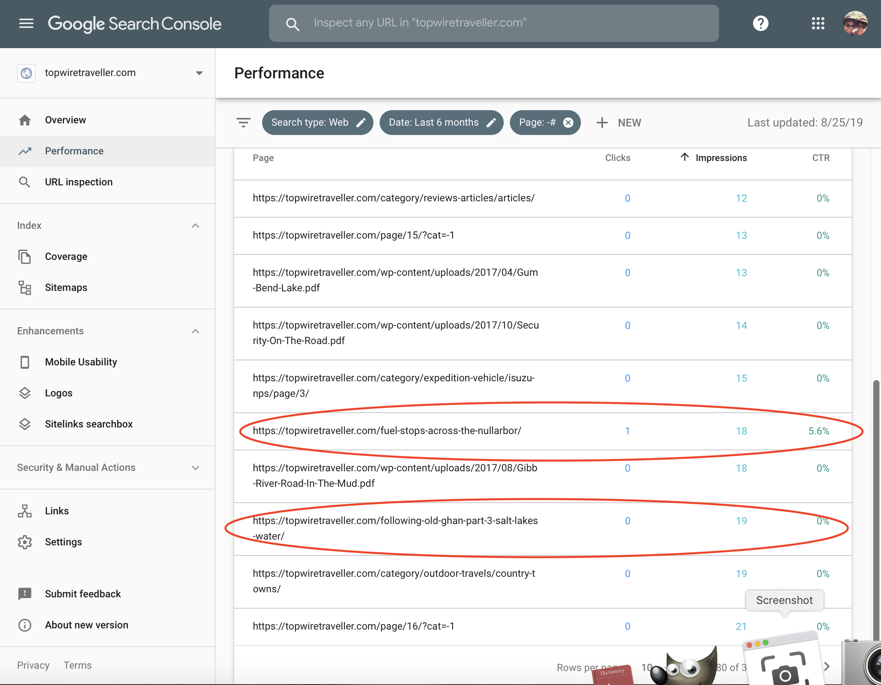The height and width of the screenshot is (685, 881).
Task: Click the Overview home icon
Action: click(x=24, y=120)
